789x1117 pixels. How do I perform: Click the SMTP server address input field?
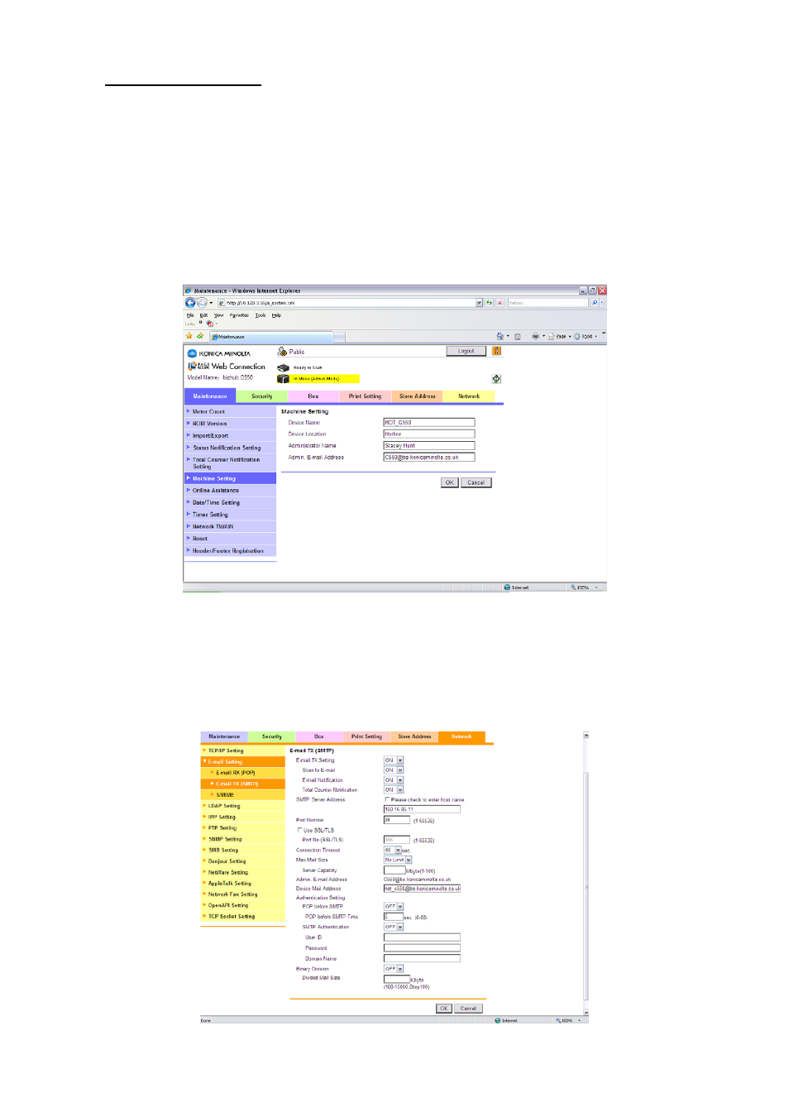point(422,809)
